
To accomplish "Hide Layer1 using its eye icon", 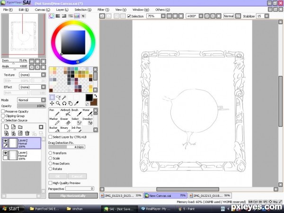I will click(5, 153).
